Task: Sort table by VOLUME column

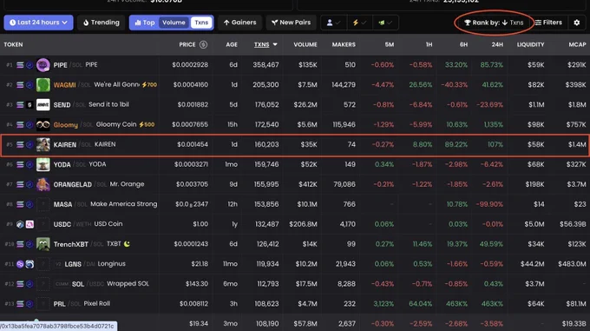Action: pos(305,45)
